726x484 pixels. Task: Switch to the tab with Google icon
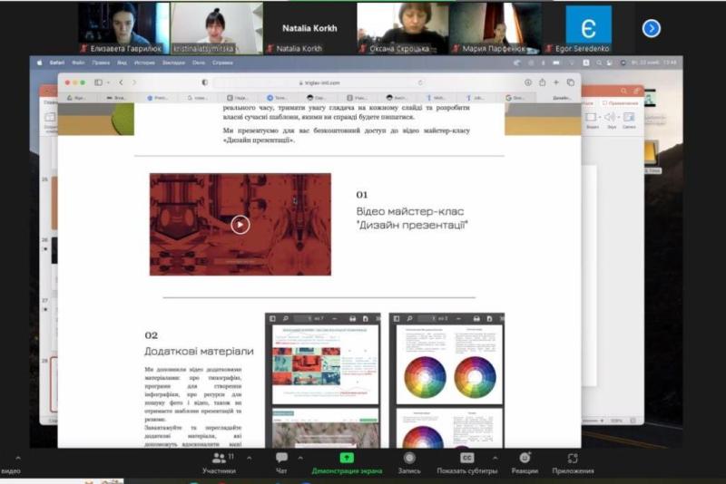tap(515, 98)
